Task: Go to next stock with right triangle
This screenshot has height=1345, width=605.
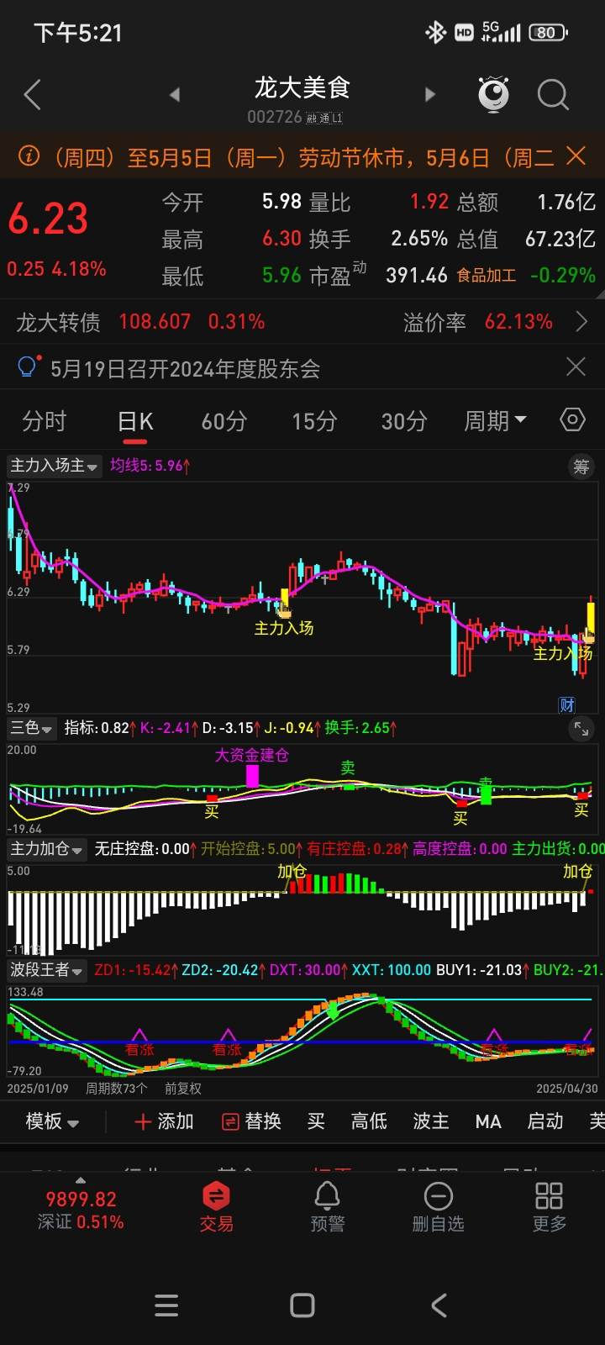Action: (430, 95)
